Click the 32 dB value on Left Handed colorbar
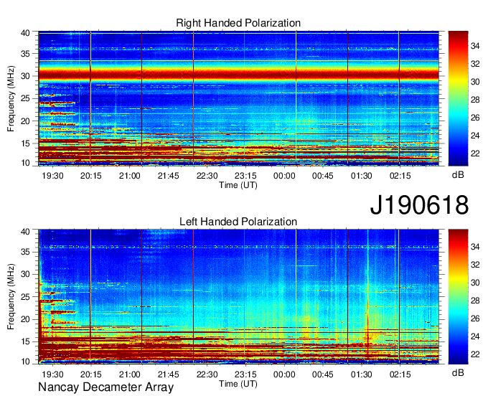The image size is (488, 396). 475,265
